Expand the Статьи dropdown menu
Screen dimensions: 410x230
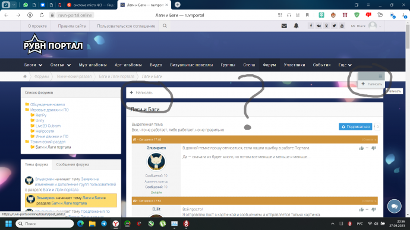pos(61,65)
